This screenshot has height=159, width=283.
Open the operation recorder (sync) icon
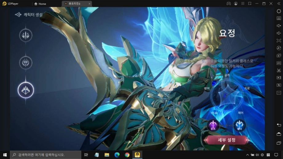coord(279,48)
